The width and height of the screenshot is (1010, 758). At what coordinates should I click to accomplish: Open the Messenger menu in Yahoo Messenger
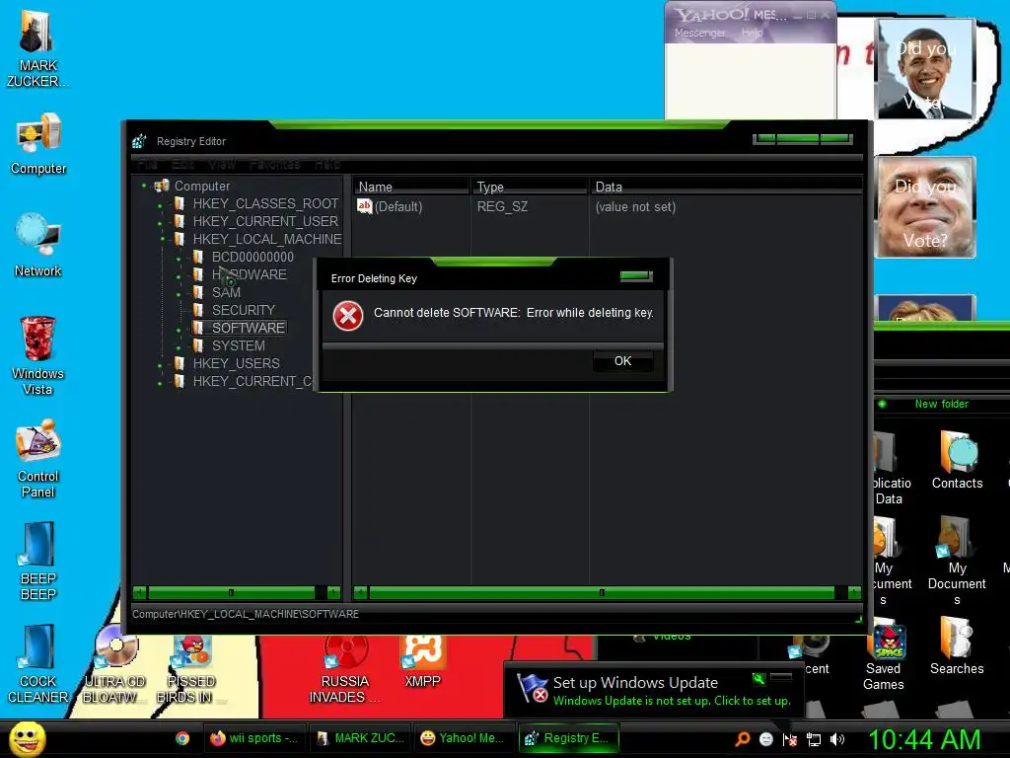[699, 33]
